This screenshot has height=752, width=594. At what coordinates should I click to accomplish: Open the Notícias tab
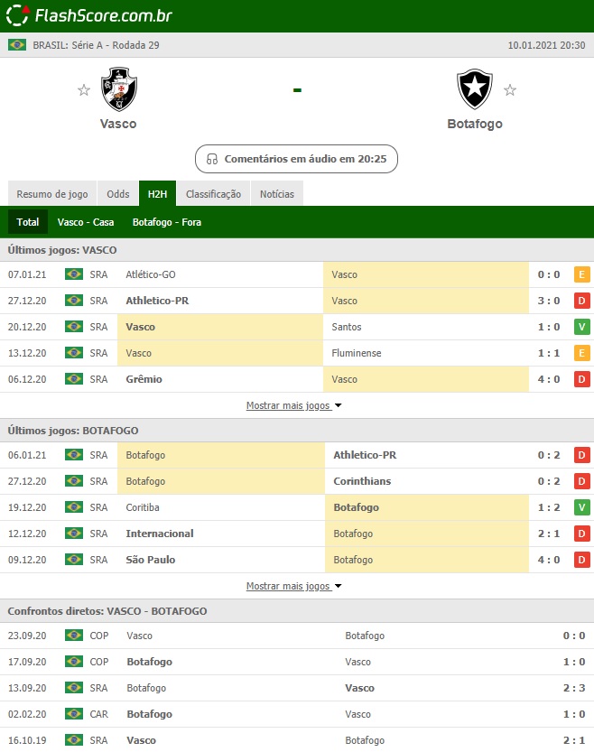(x=277, y=194)
